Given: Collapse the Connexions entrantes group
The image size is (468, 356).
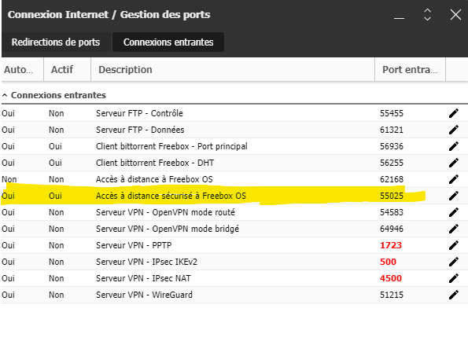Looking at the screenshot, I should tap(5, 95).
